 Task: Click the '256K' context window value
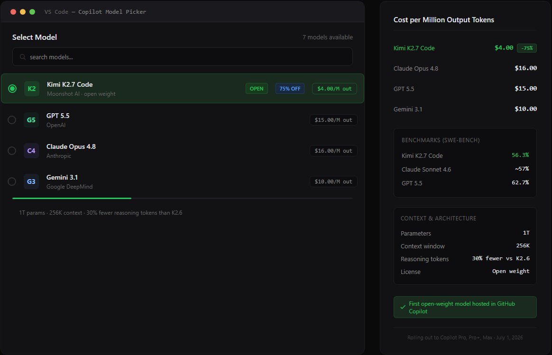pyautogui.click(x=523, y=246)
